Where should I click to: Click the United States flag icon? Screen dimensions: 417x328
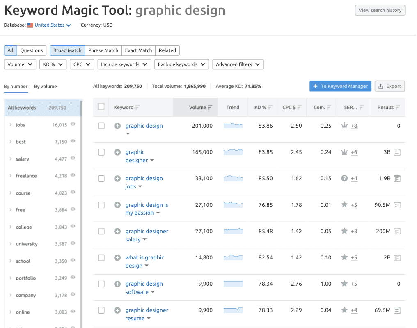(x=29, y=25)
